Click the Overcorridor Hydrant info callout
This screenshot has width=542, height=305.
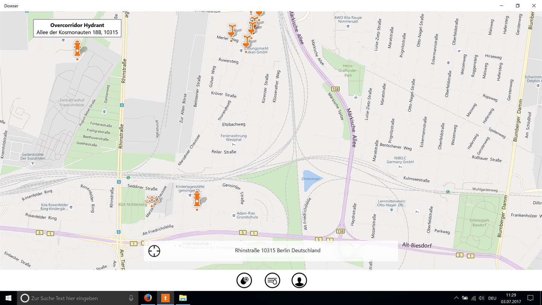[77, 29]
